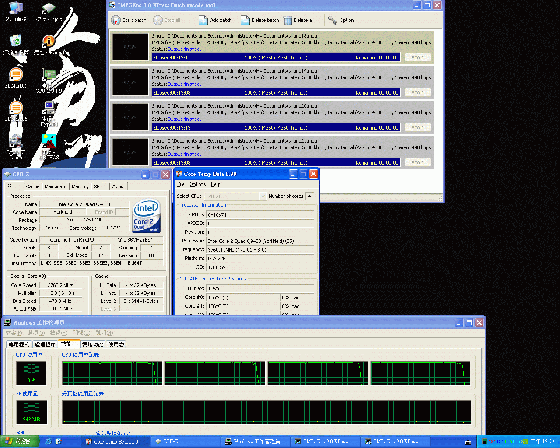Switch to the Mainboard tab in CPU-Z
This screenshot has width=560, height=448.
coord(56,186)
